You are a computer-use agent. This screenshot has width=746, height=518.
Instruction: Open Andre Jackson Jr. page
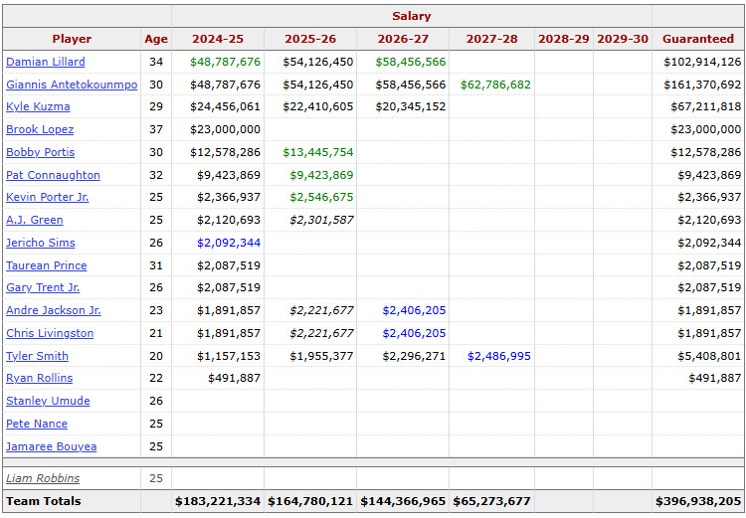pos(53,310)
